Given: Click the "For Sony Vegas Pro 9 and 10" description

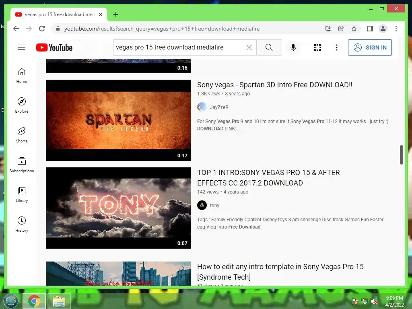Looking at the screenshot, I should 293,125.
